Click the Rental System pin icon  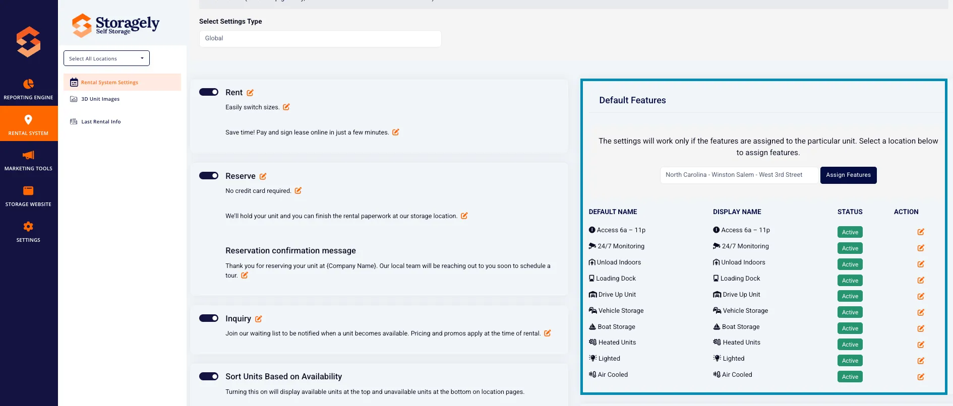point(28,120)
